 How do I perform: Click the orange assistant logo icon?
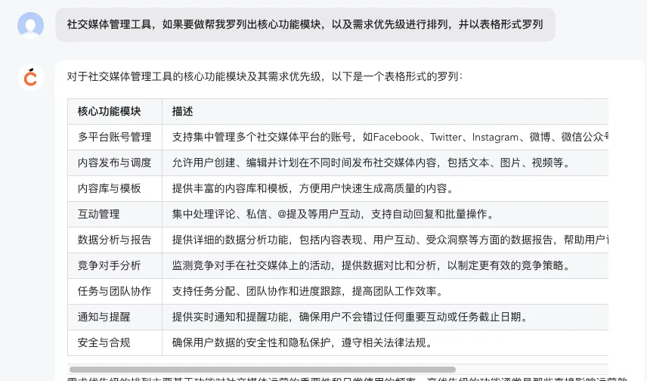[x=30, y=77]
